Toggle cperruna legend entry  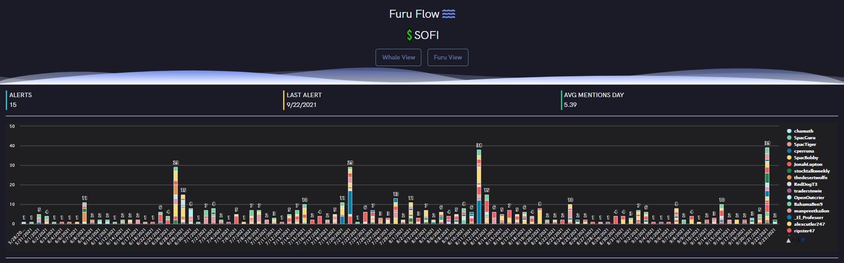[804, 151]
